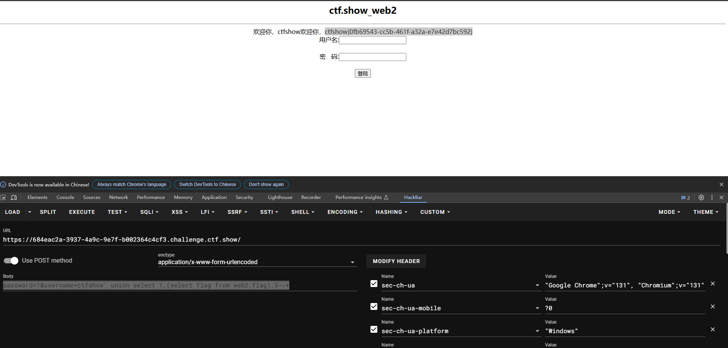Open the DevTools three-dot options menu
This screenshot has width=728, height=348.
point(712,197)
